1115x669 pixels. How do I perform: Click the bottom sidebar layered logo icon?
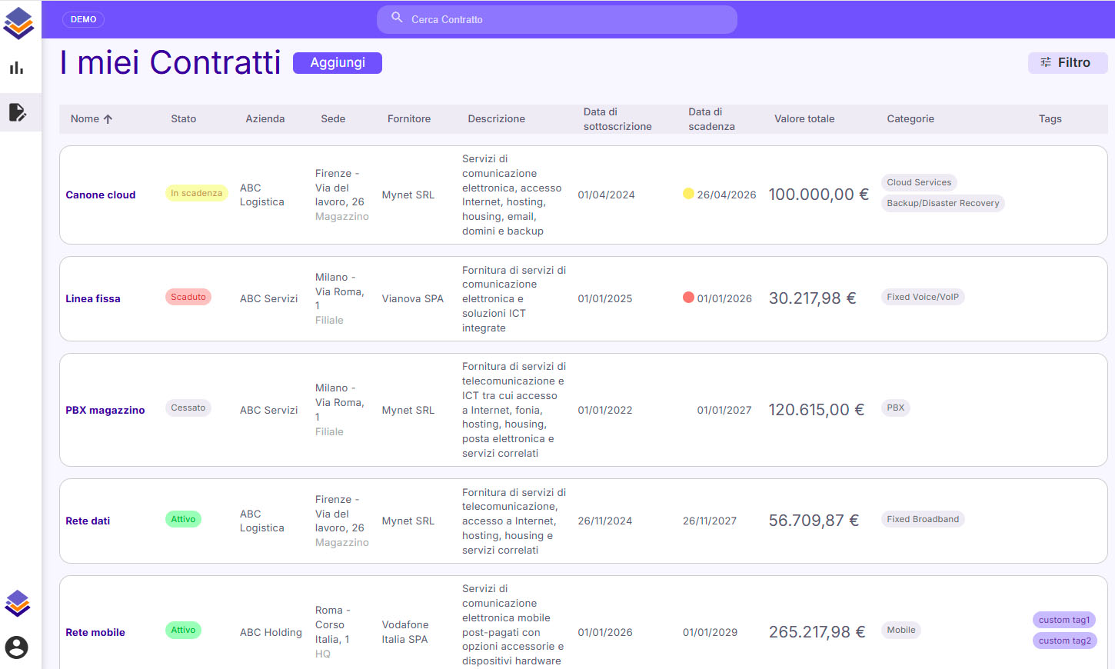click(18, 604)
